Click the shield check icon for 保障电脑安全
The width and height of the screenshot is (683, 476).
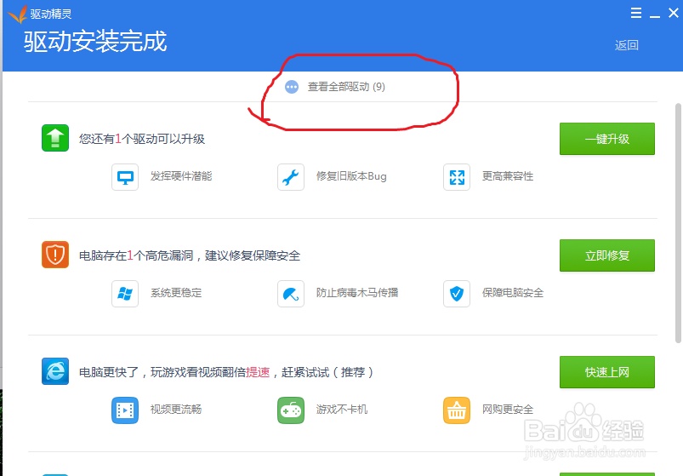(x=457, y=294)
